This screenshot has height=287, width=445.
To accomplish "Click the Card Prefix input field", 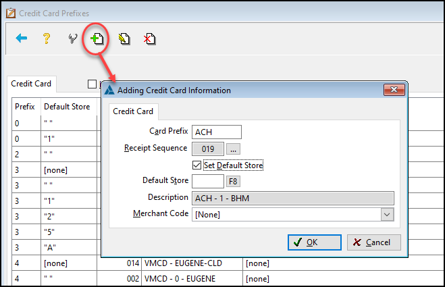I will (x=217, y=132).
